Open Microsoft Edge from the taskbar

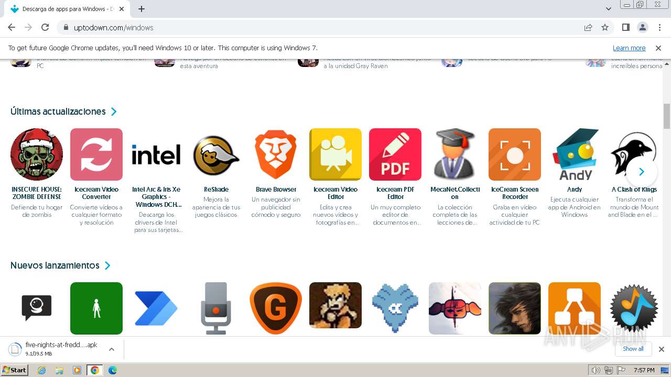pyautogui.click(x=112, y=370)
